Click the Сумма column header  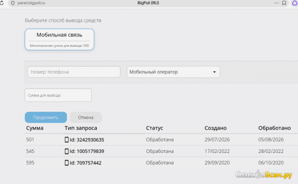(35, 128)
